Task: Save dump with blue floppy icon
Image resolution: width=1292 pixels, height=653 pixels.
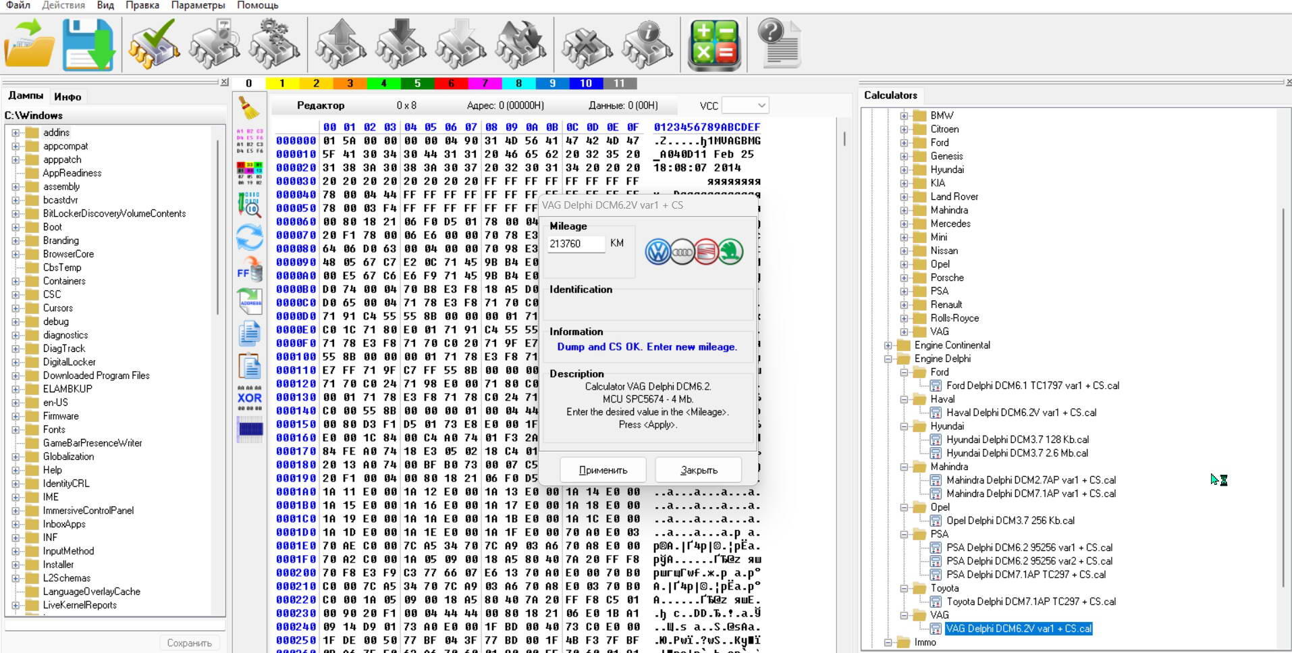Action: point(88,44)
